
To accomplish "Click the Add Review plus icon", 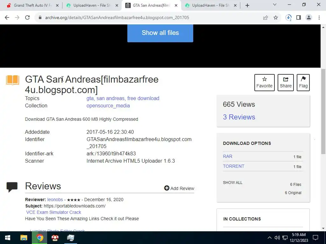I will coord(167,188).
